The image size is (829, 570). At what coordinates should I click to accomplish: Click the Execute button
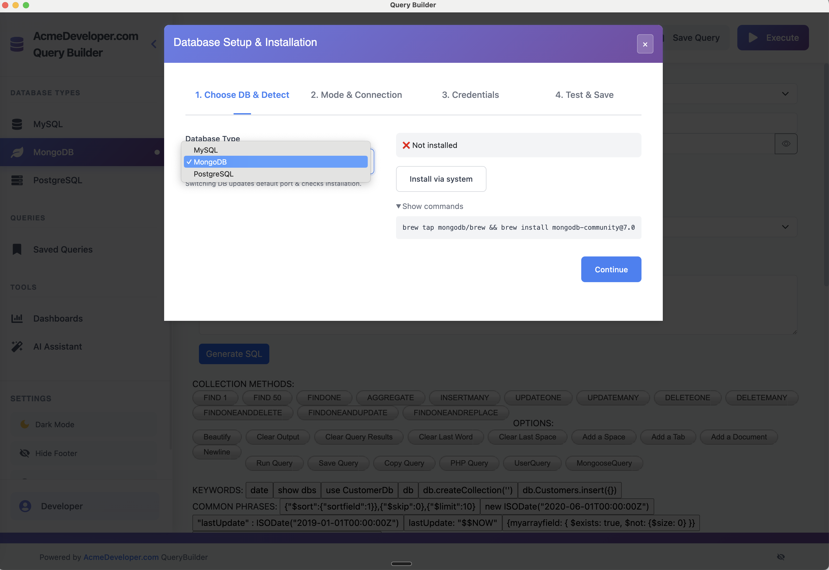773,37
